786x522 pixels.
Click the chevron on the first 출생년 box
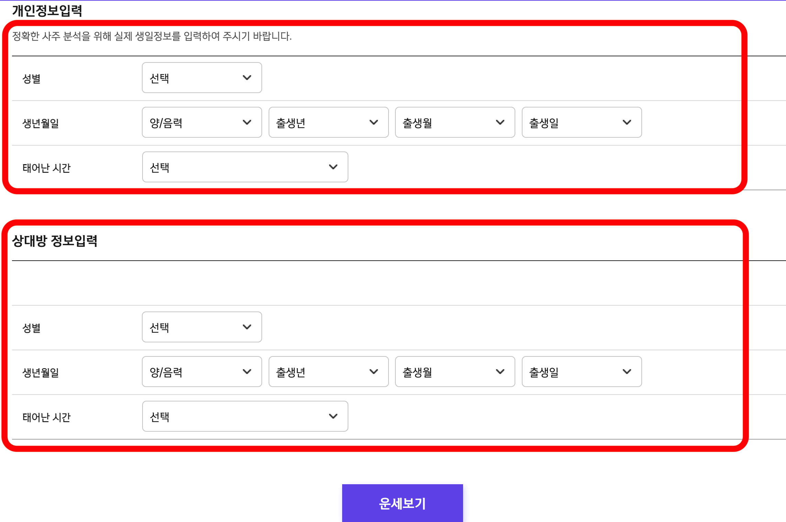(374, 122)
